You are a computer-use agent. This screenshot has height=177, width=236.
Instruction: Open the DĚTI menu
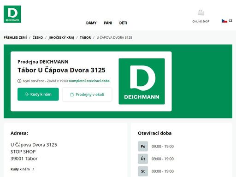[123, 23]
